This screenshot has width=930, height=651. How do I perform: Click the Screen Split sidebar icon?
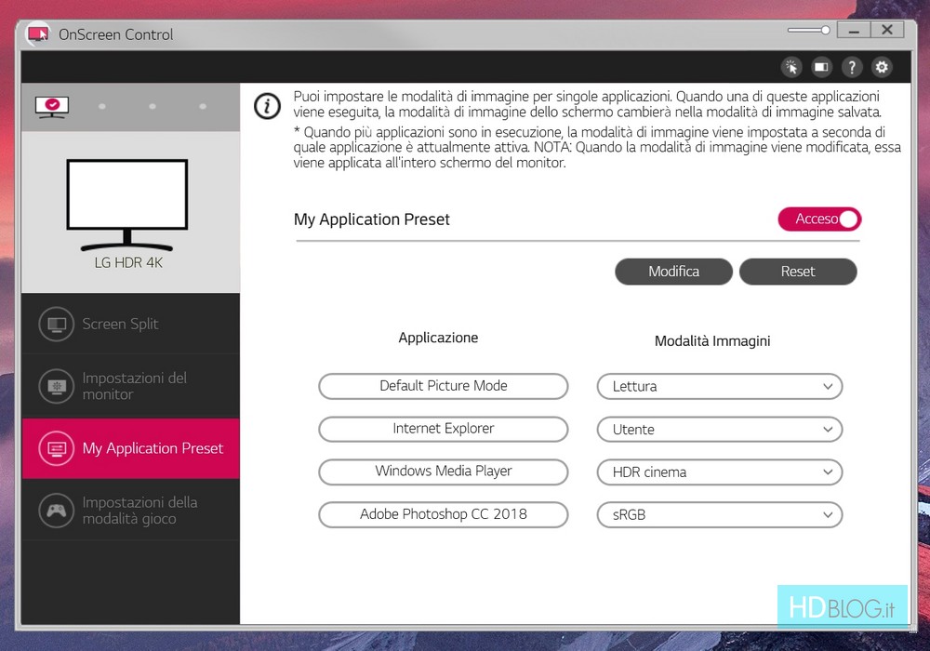coord(57,324)
